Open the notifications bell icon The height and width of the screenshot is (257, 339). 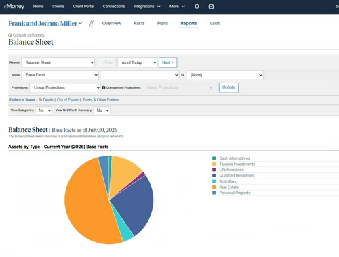click(197, 7)
